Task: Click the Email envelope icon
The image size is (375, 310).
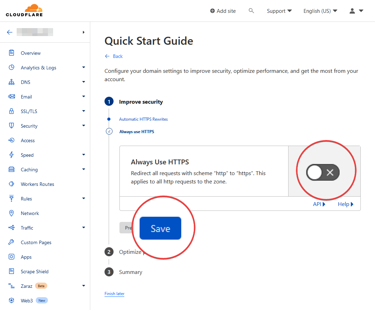Action: click(11, 96)
